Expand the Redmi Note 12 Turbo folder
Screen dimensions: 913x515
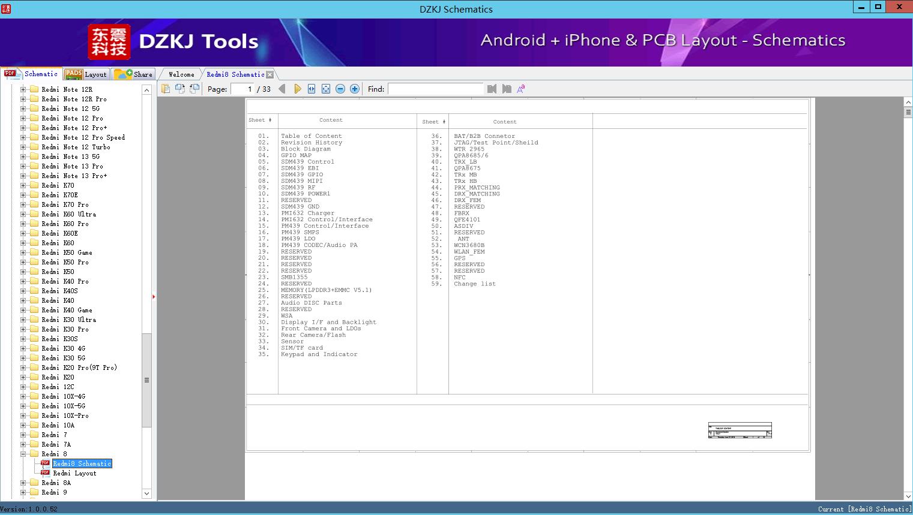point(23,147)
